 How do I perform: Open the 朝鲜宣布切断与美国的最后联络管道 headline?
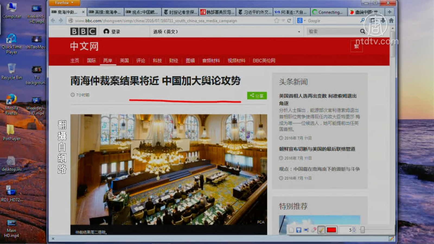click(x=317, y=149)
